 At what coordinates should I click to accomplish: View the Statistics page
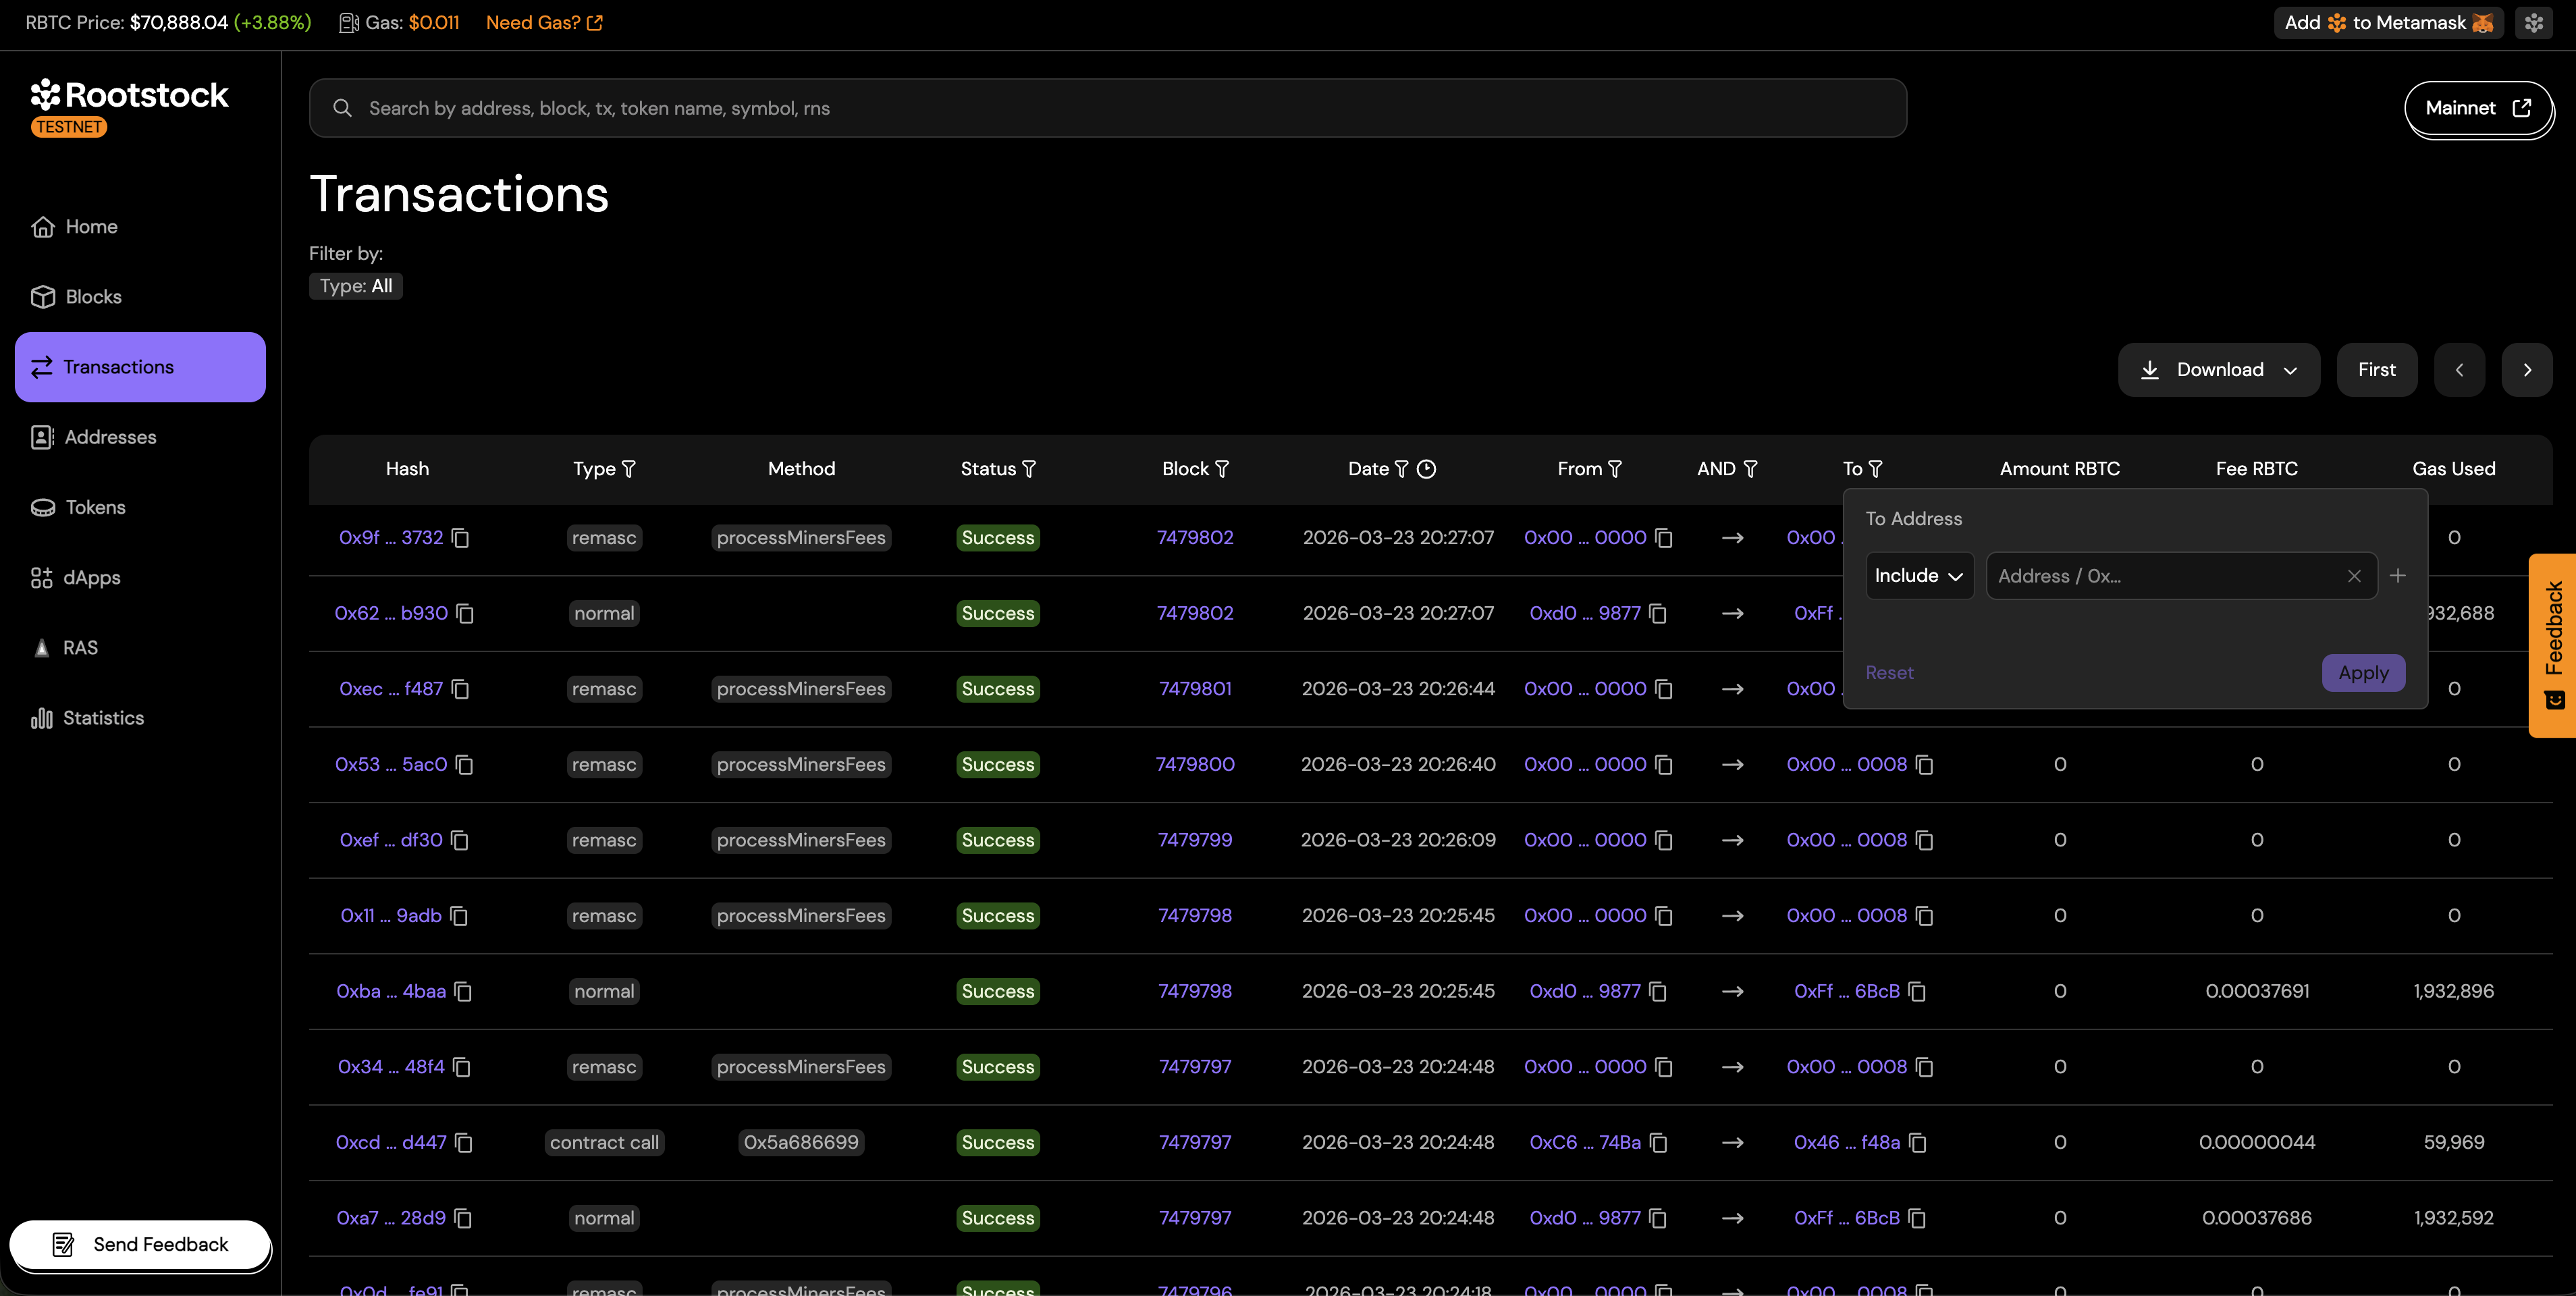point(103,717)
